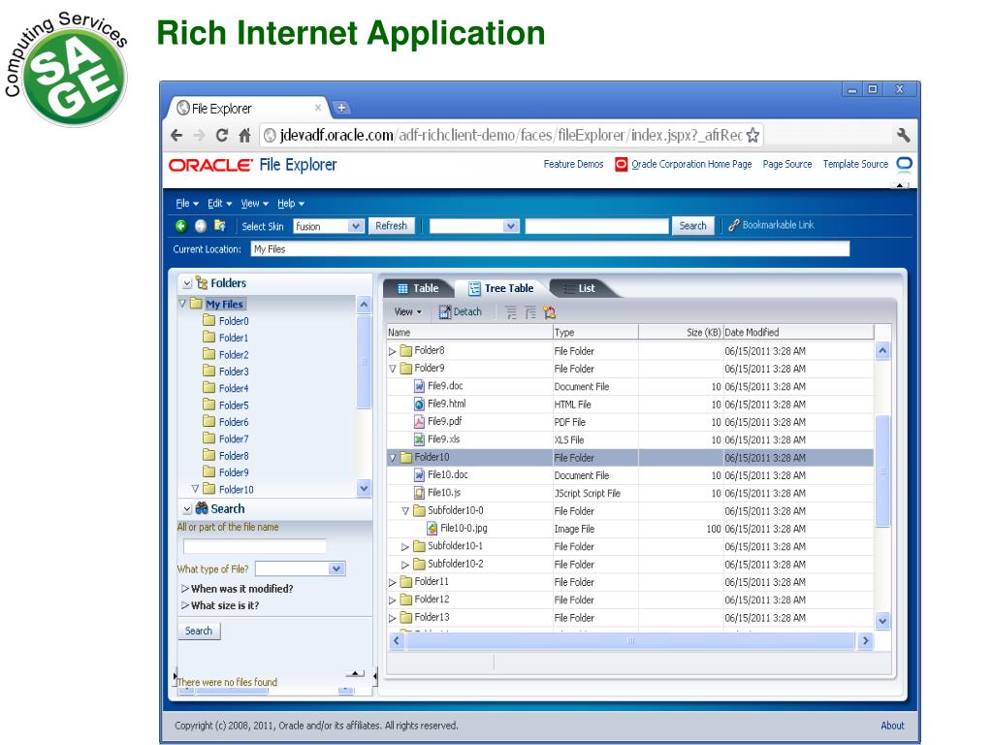Collapse the Search panel header
The width and height of the screenshot is (993, 745).
[x=187, y=508]
